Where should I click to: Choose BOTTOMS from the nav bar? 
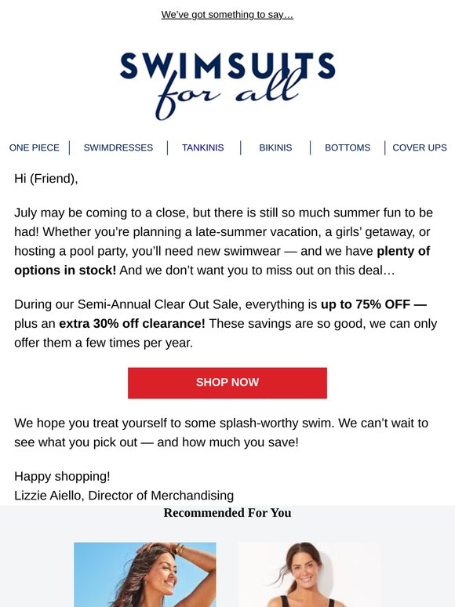click(x=348, y=147)
